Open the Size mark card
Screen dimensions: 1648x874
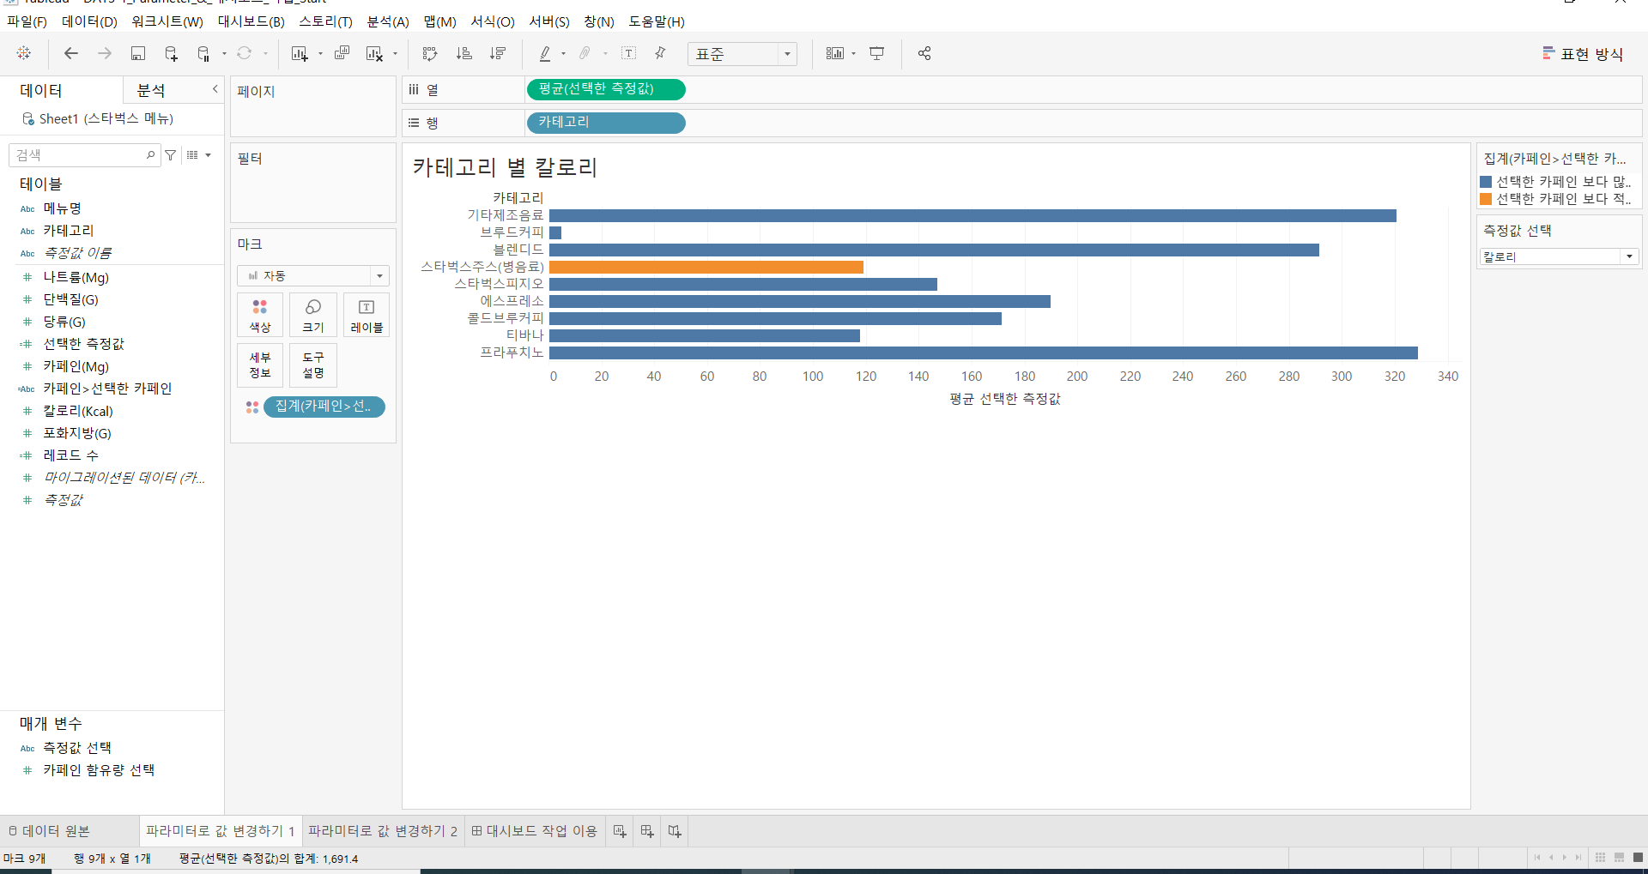click(313, 315)
